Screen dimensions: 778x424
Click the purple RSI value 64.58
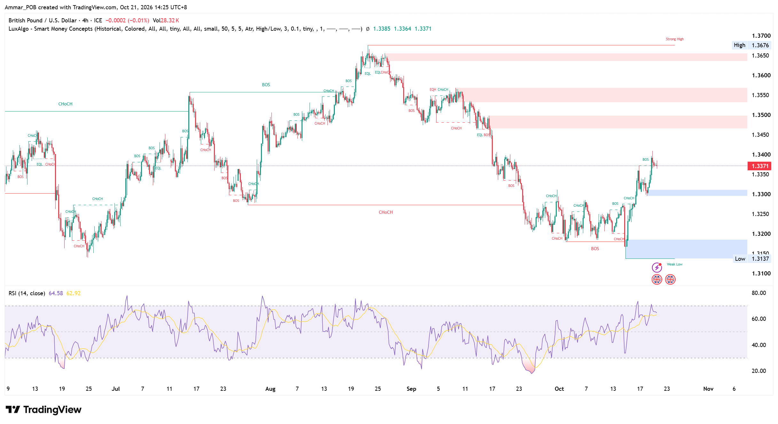[56, 293]
